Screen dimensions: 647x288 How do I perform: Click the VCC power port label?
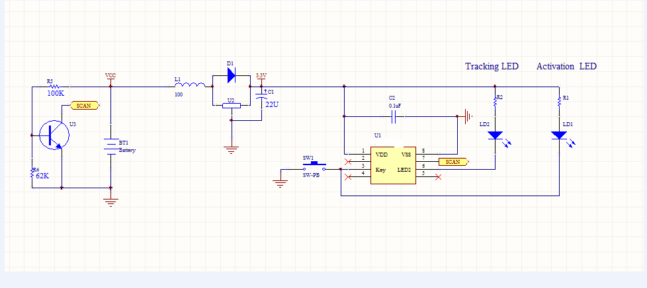(110, 76)
